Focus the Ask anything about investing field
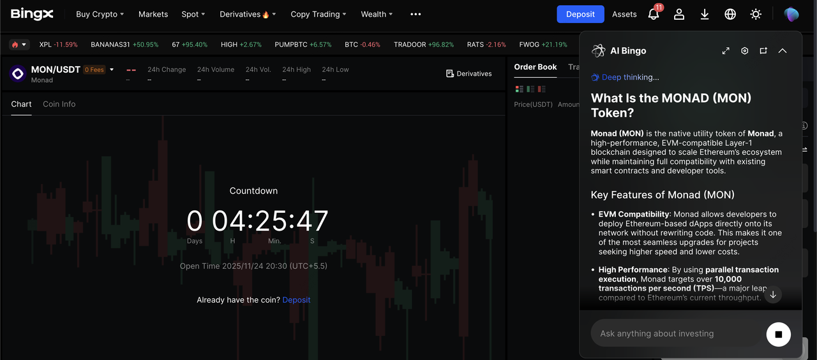 pos(677,334)
